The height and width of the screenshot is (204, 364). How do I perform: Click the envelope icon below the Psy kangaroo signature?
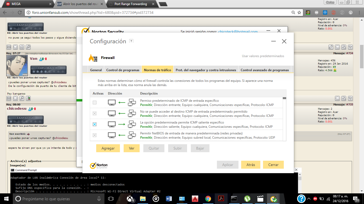[9, 98]
